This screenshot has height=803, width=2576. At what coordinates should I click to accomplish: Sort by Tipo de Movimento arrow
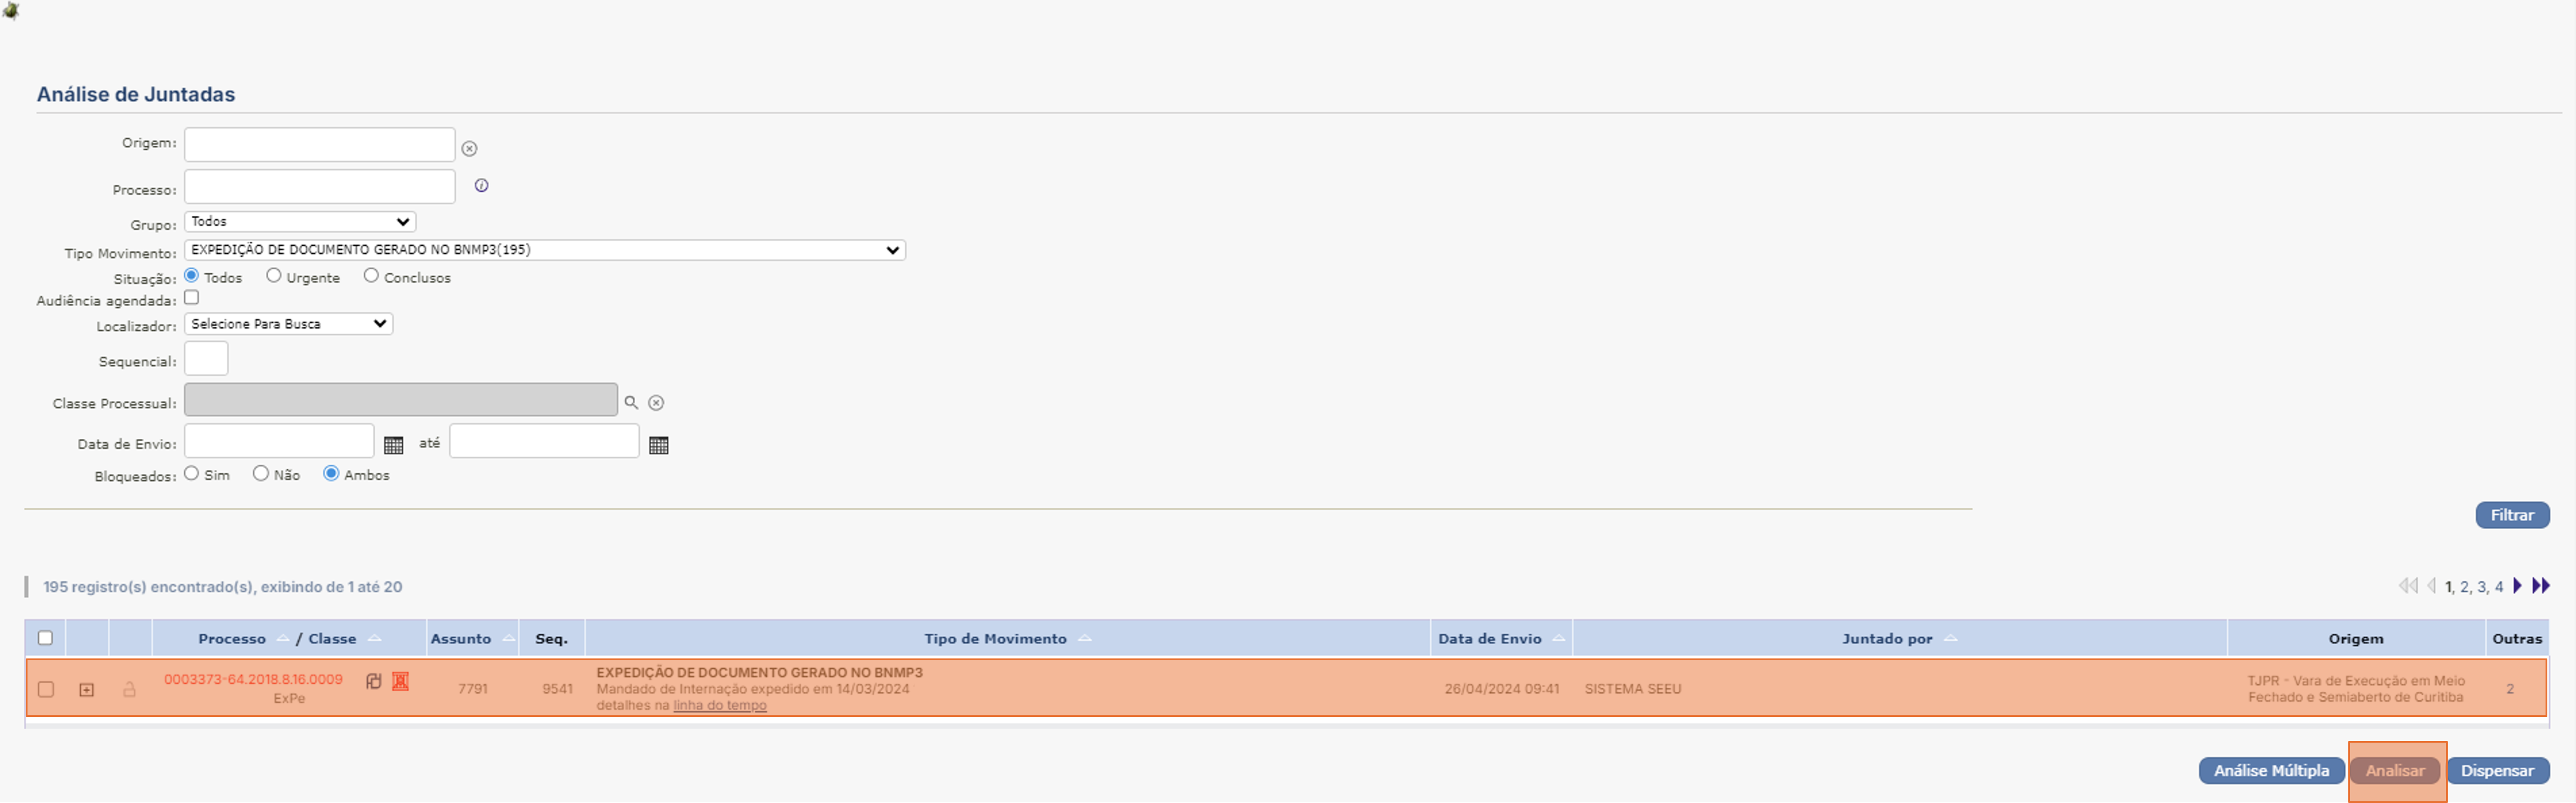pyautogui.click(x=1085, y=639)
